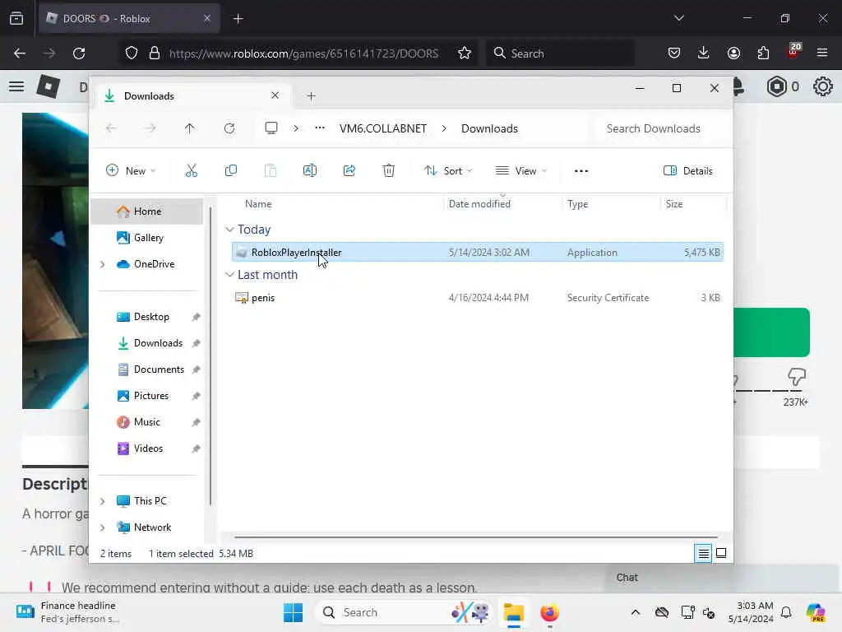Click the PC monitor icon in address bar

point(271,128)
